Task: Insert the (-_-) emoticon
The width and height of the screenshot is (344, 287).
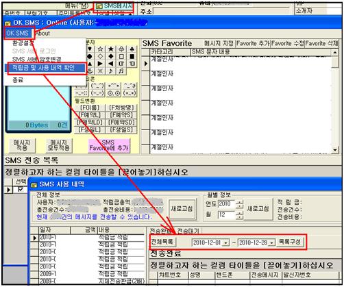Action: point(97,93)
